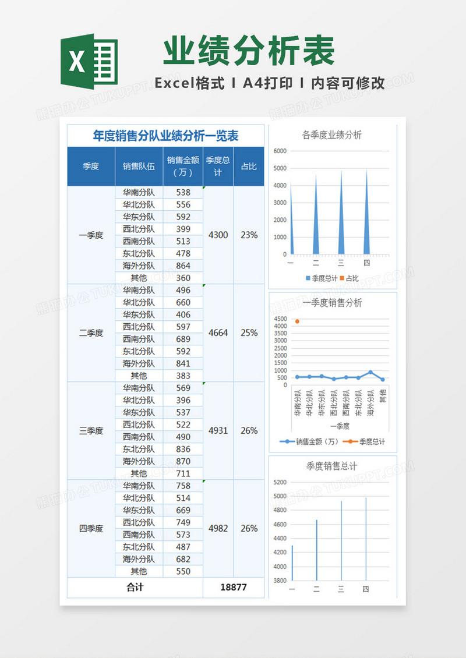The height and width of the screenshot is (658, 466).
Task: Select the merged 二季度 cell
Action: tap(91, 333)
